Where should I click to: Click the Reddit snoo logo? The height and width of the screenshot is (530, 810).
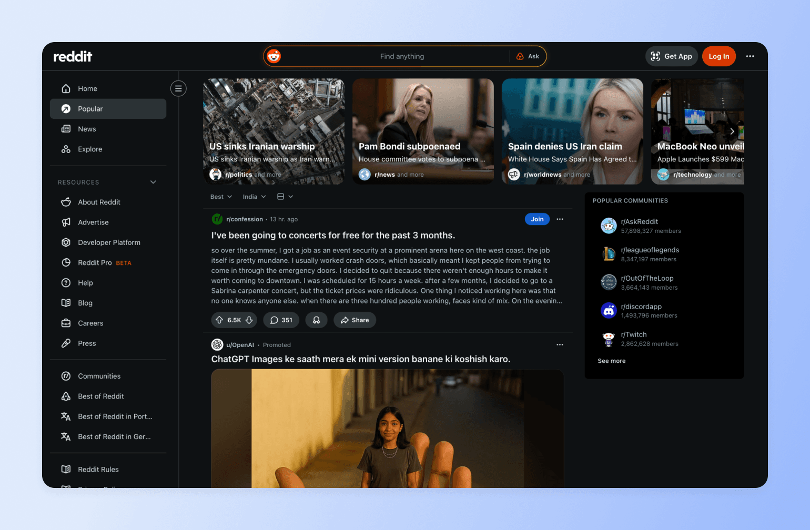click(x=274, y=56)
